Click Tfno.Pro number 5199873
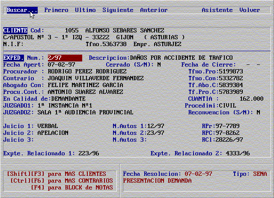The height and width of the screenshot is (198, 274). coord(231,71)
